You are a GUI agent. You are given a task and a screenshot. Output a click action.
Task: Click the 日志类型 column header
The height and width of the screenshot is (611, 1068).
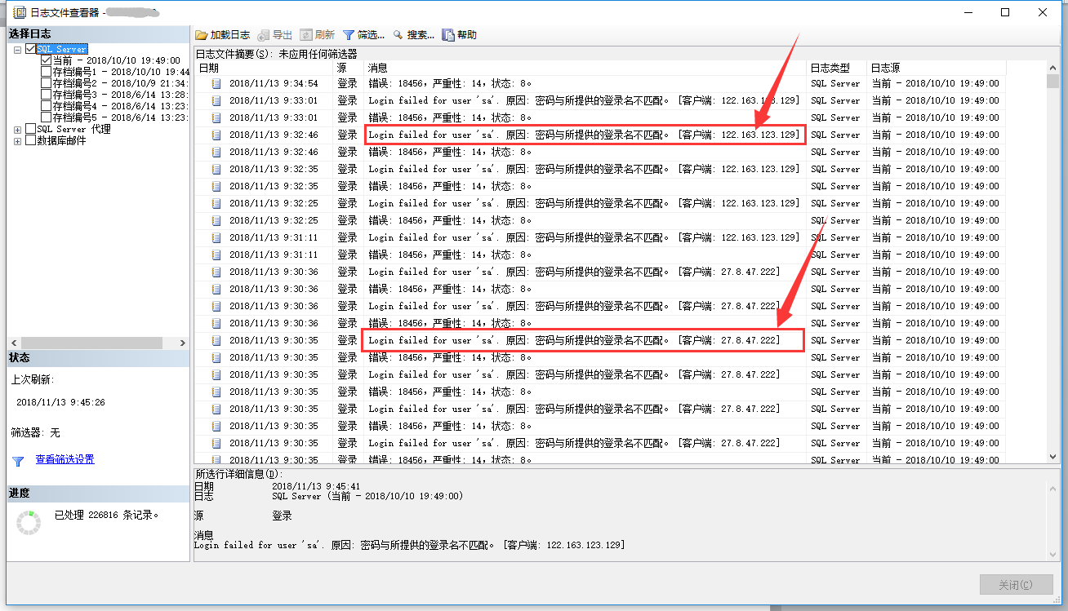[836, 68]
